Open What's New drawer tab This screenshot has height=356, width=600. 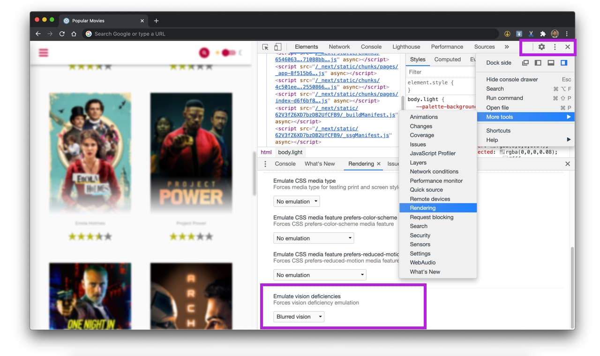click(x=320, y=164)
